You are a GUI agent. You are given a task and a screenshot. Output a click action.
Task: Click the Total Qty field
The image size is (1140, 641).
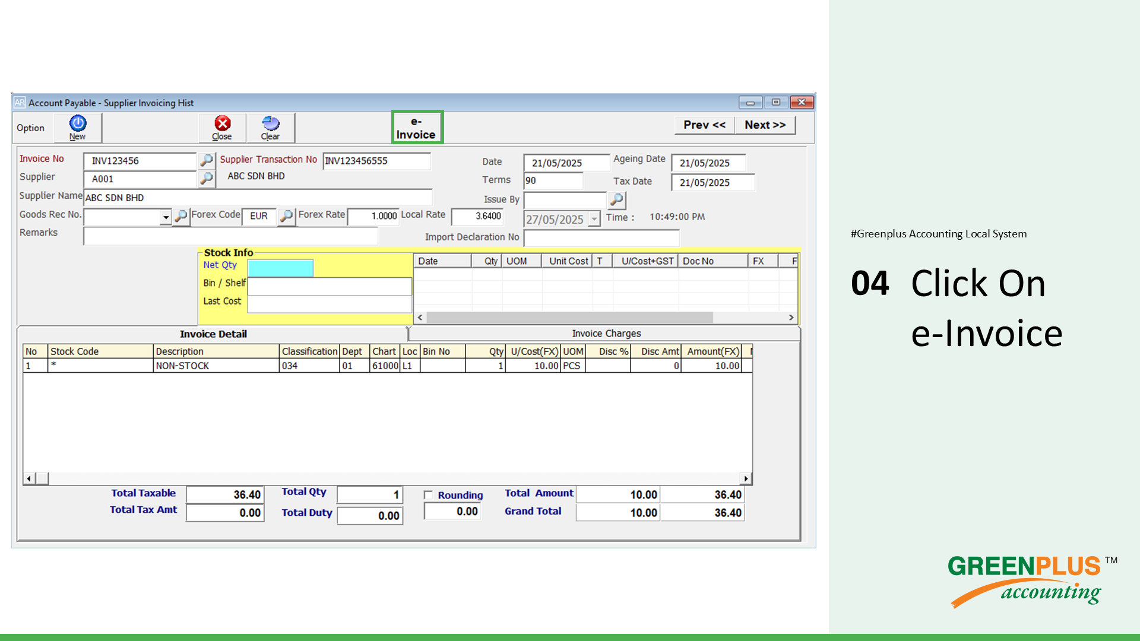(x=370, y=495)
